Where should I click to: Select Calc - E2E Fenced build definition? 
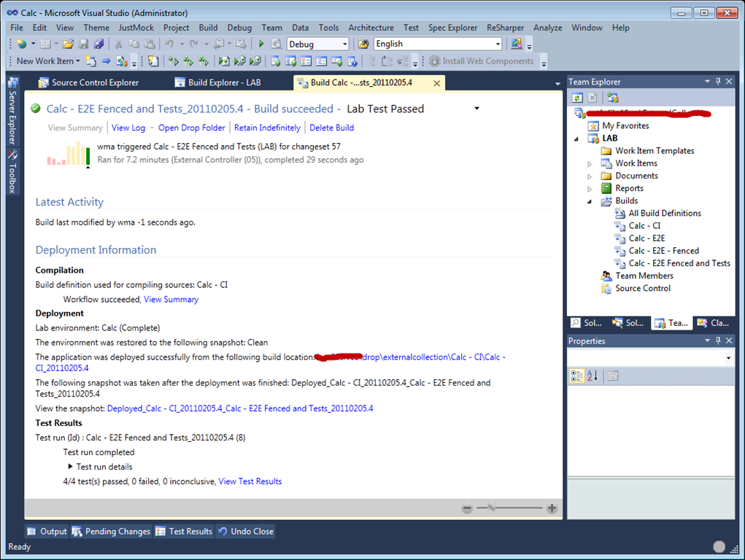point(663,251)
